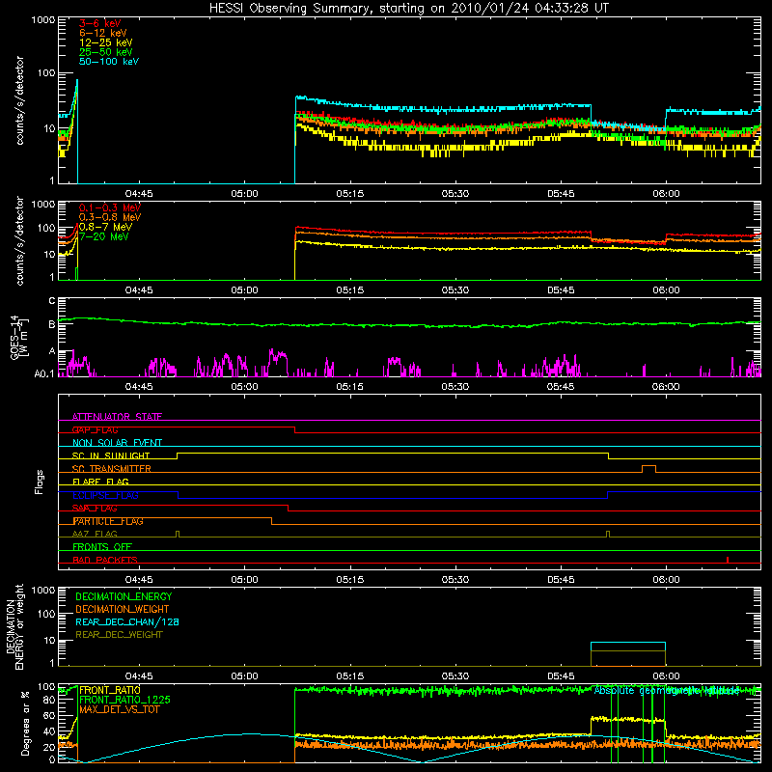
Task: Select the GAP_FLAG label
Action: click(95, 429)
